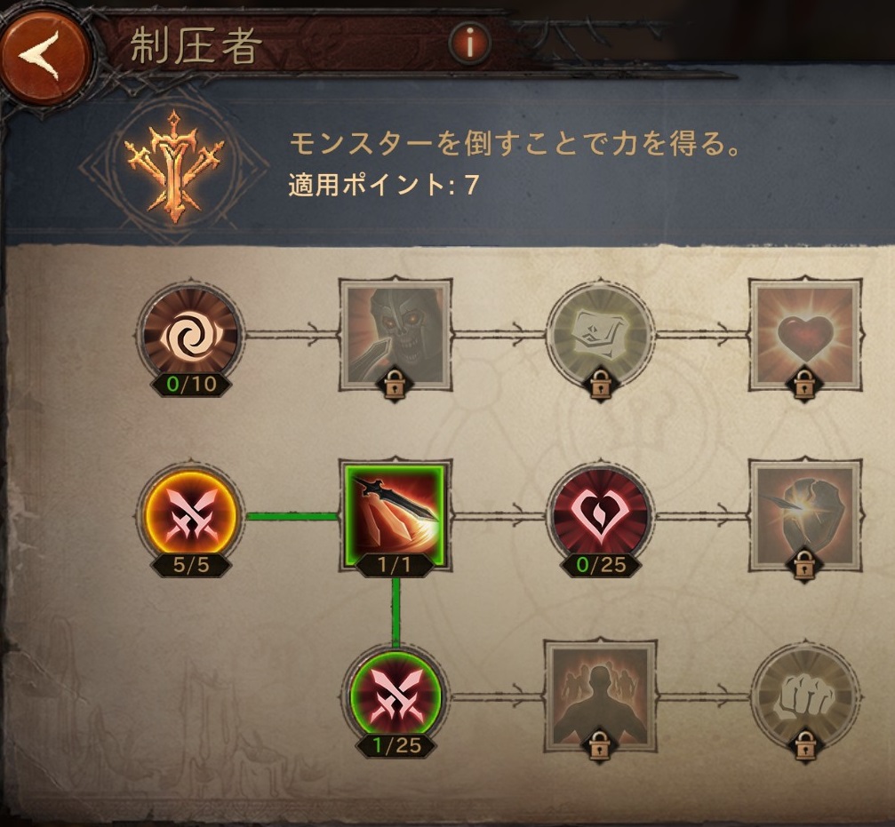Click the 0/10 point counter badge

[x=191, y=384]
